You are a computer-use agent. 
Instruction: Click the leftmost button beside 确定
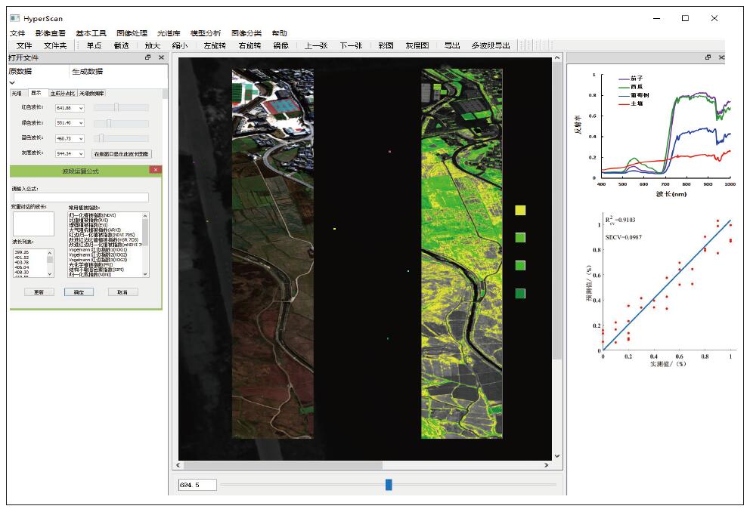tap(39, 292)
